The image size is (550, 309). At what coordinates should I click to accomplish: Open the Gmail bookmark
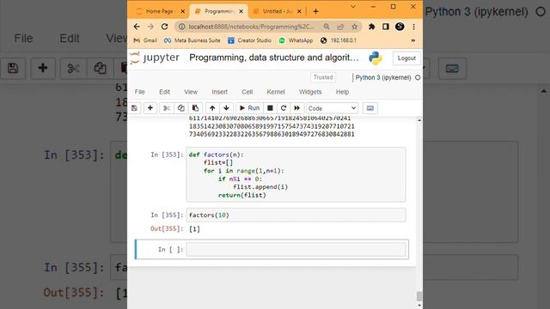click(145, 40)
